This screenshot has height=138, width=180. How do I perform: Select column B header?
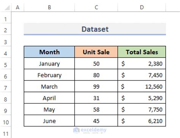[x=49, y=7]
